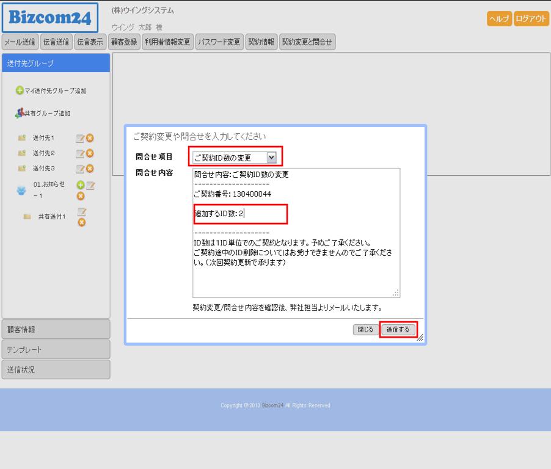The height and width of the screenshot is (469, 551).
Task: Open the 問合せ項目 dropdown list
Action: (x=272, y=158)
